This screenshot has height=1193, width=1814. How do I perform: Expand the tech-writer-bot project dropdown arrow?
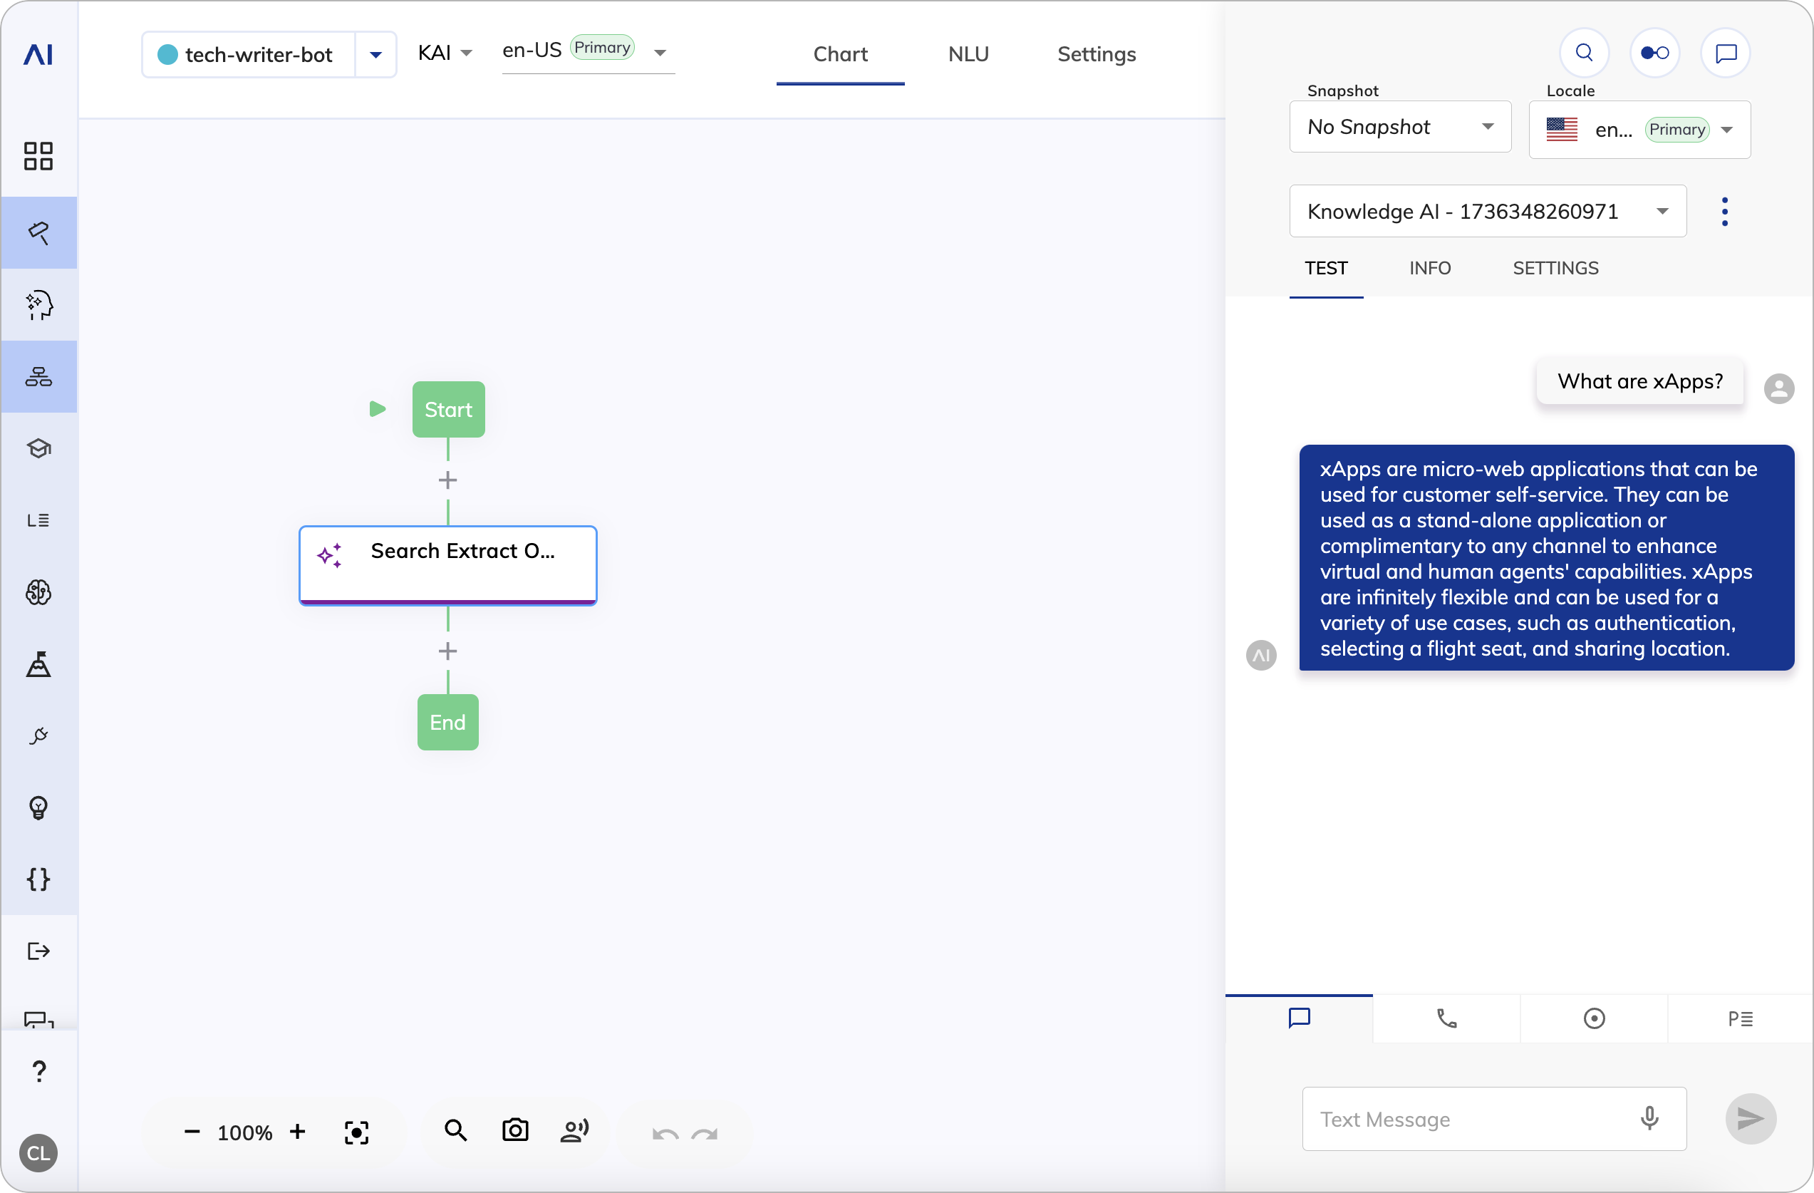coord(375,55)
